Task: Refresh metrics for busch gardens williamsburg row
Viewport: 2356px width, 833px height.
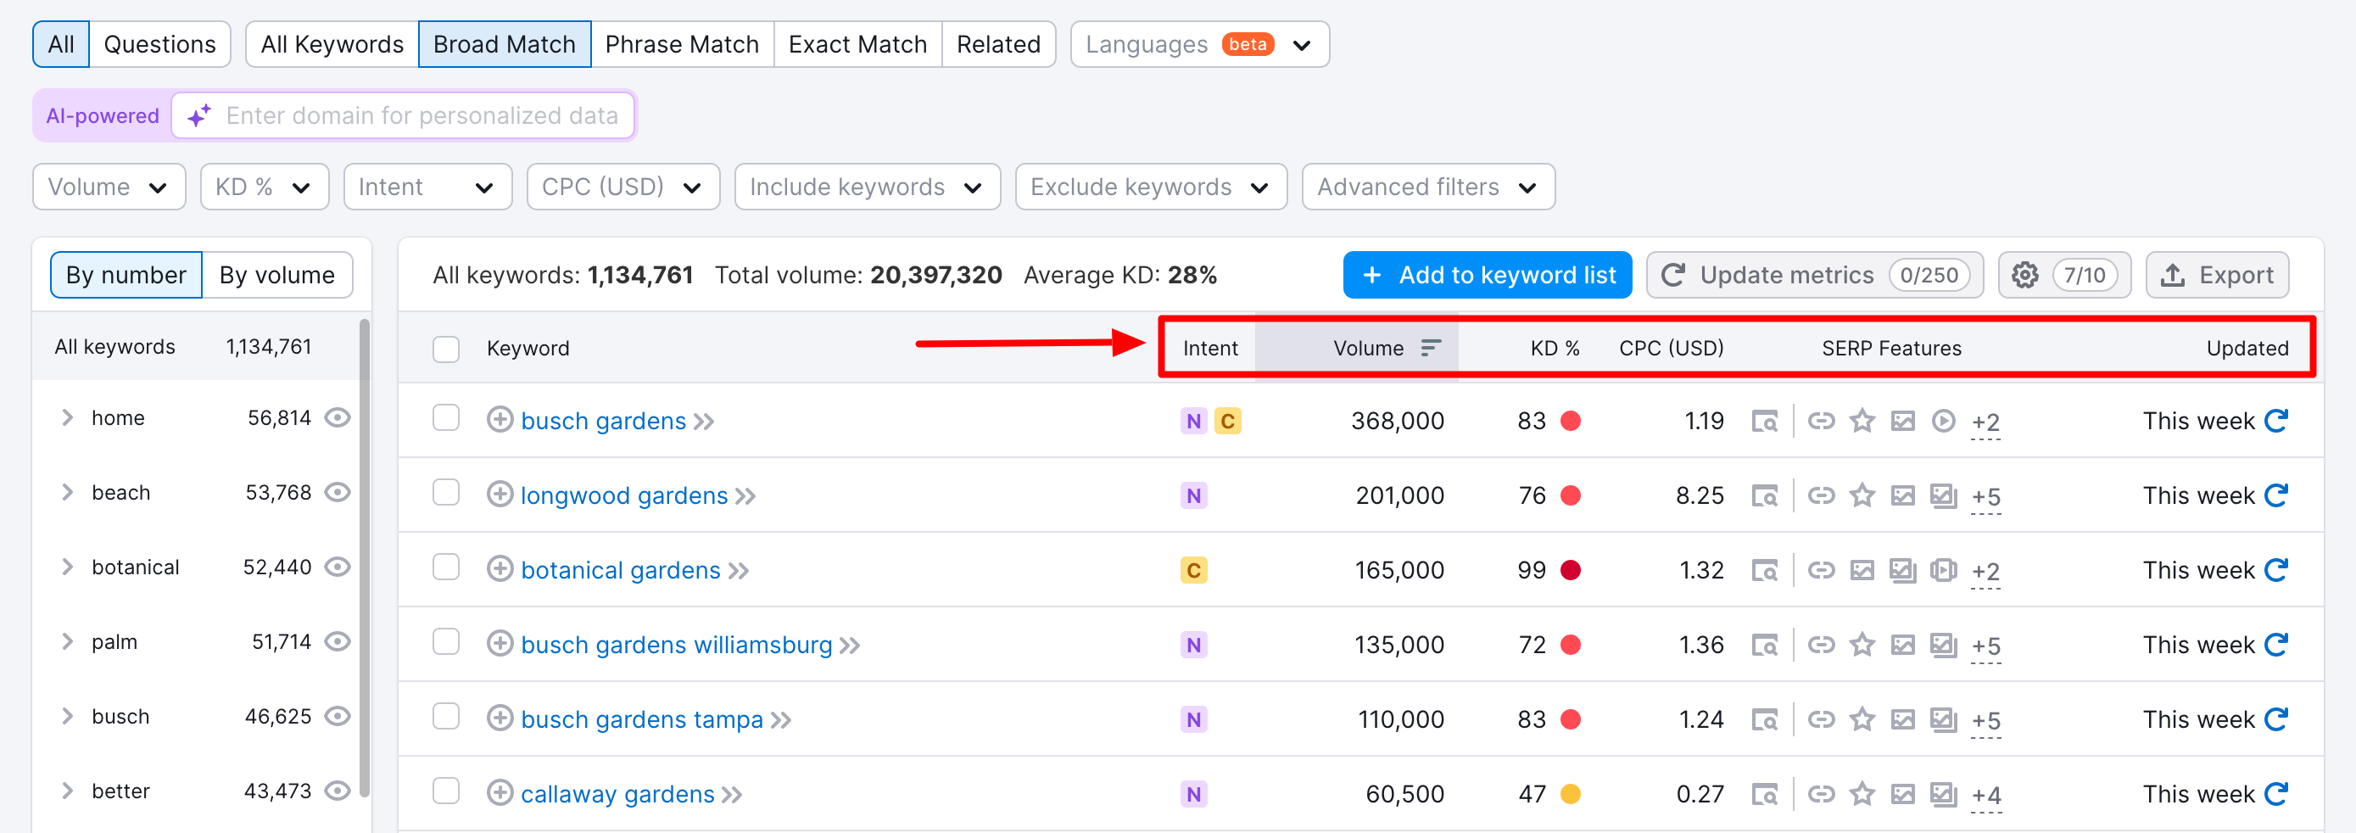Action: point(2276,645)
